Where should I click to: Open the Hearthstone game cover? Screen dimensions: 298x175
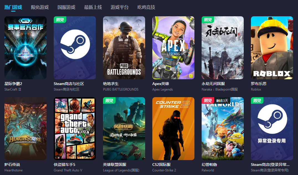tap(25, 128)
